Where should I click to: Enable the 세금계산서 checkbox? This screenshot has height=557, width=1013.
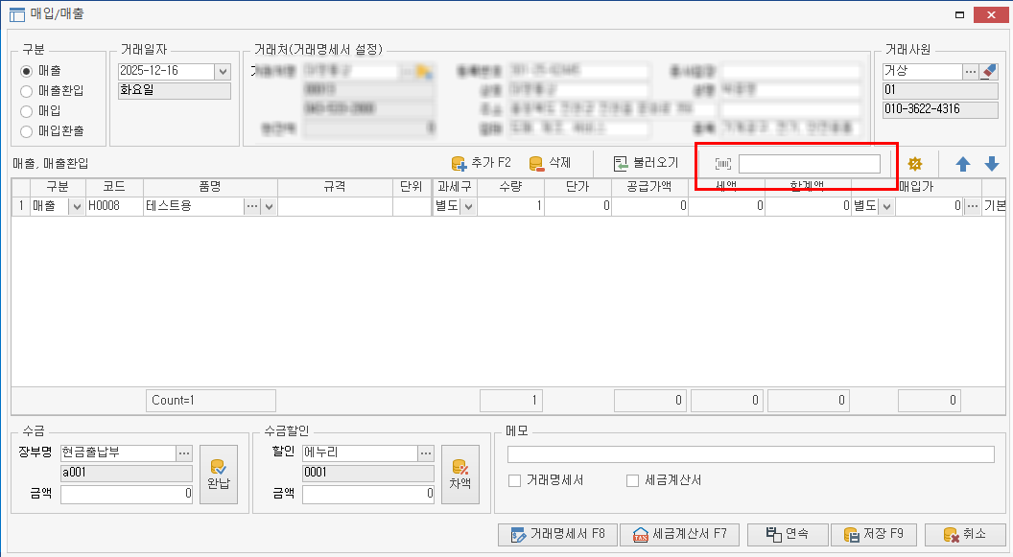pyautogui.click(x=632, y=480)
